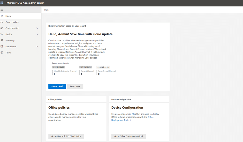Image resolution: width=243 pixels, height=142 pixels.
Task: Click NOT ENABLED badge above Monthly Enterprise Channel
Action: click(x=59, y=67)
